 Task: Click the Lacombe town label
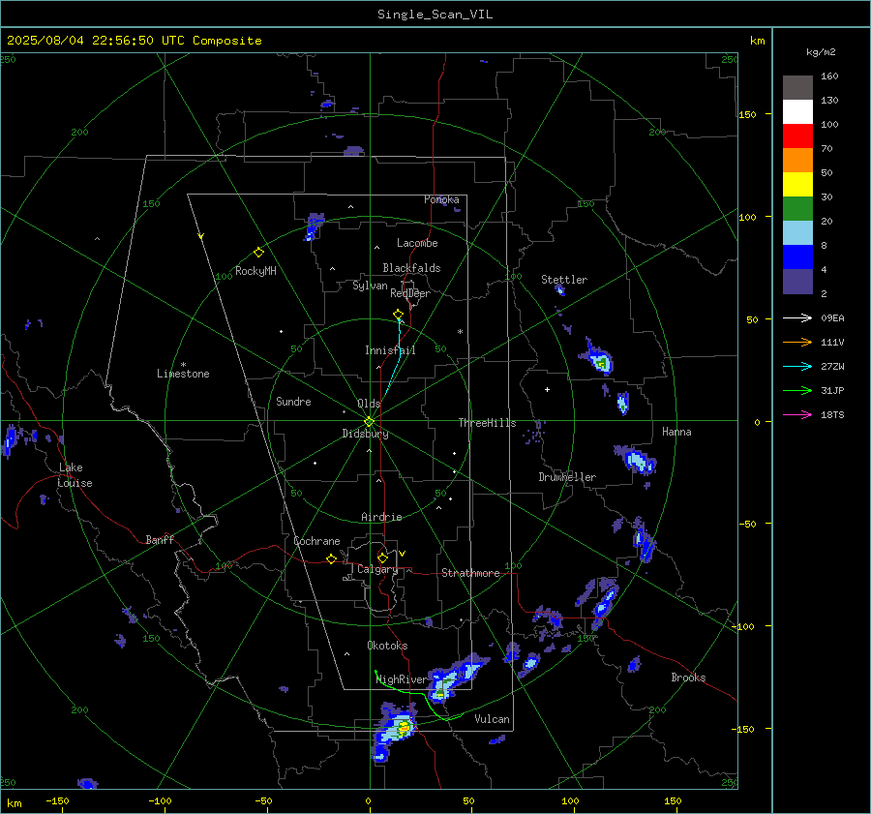point(417,243)
